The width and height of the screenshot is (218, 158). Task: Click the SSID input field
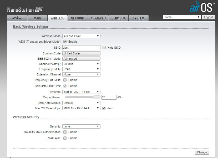[x=81, y=48]
